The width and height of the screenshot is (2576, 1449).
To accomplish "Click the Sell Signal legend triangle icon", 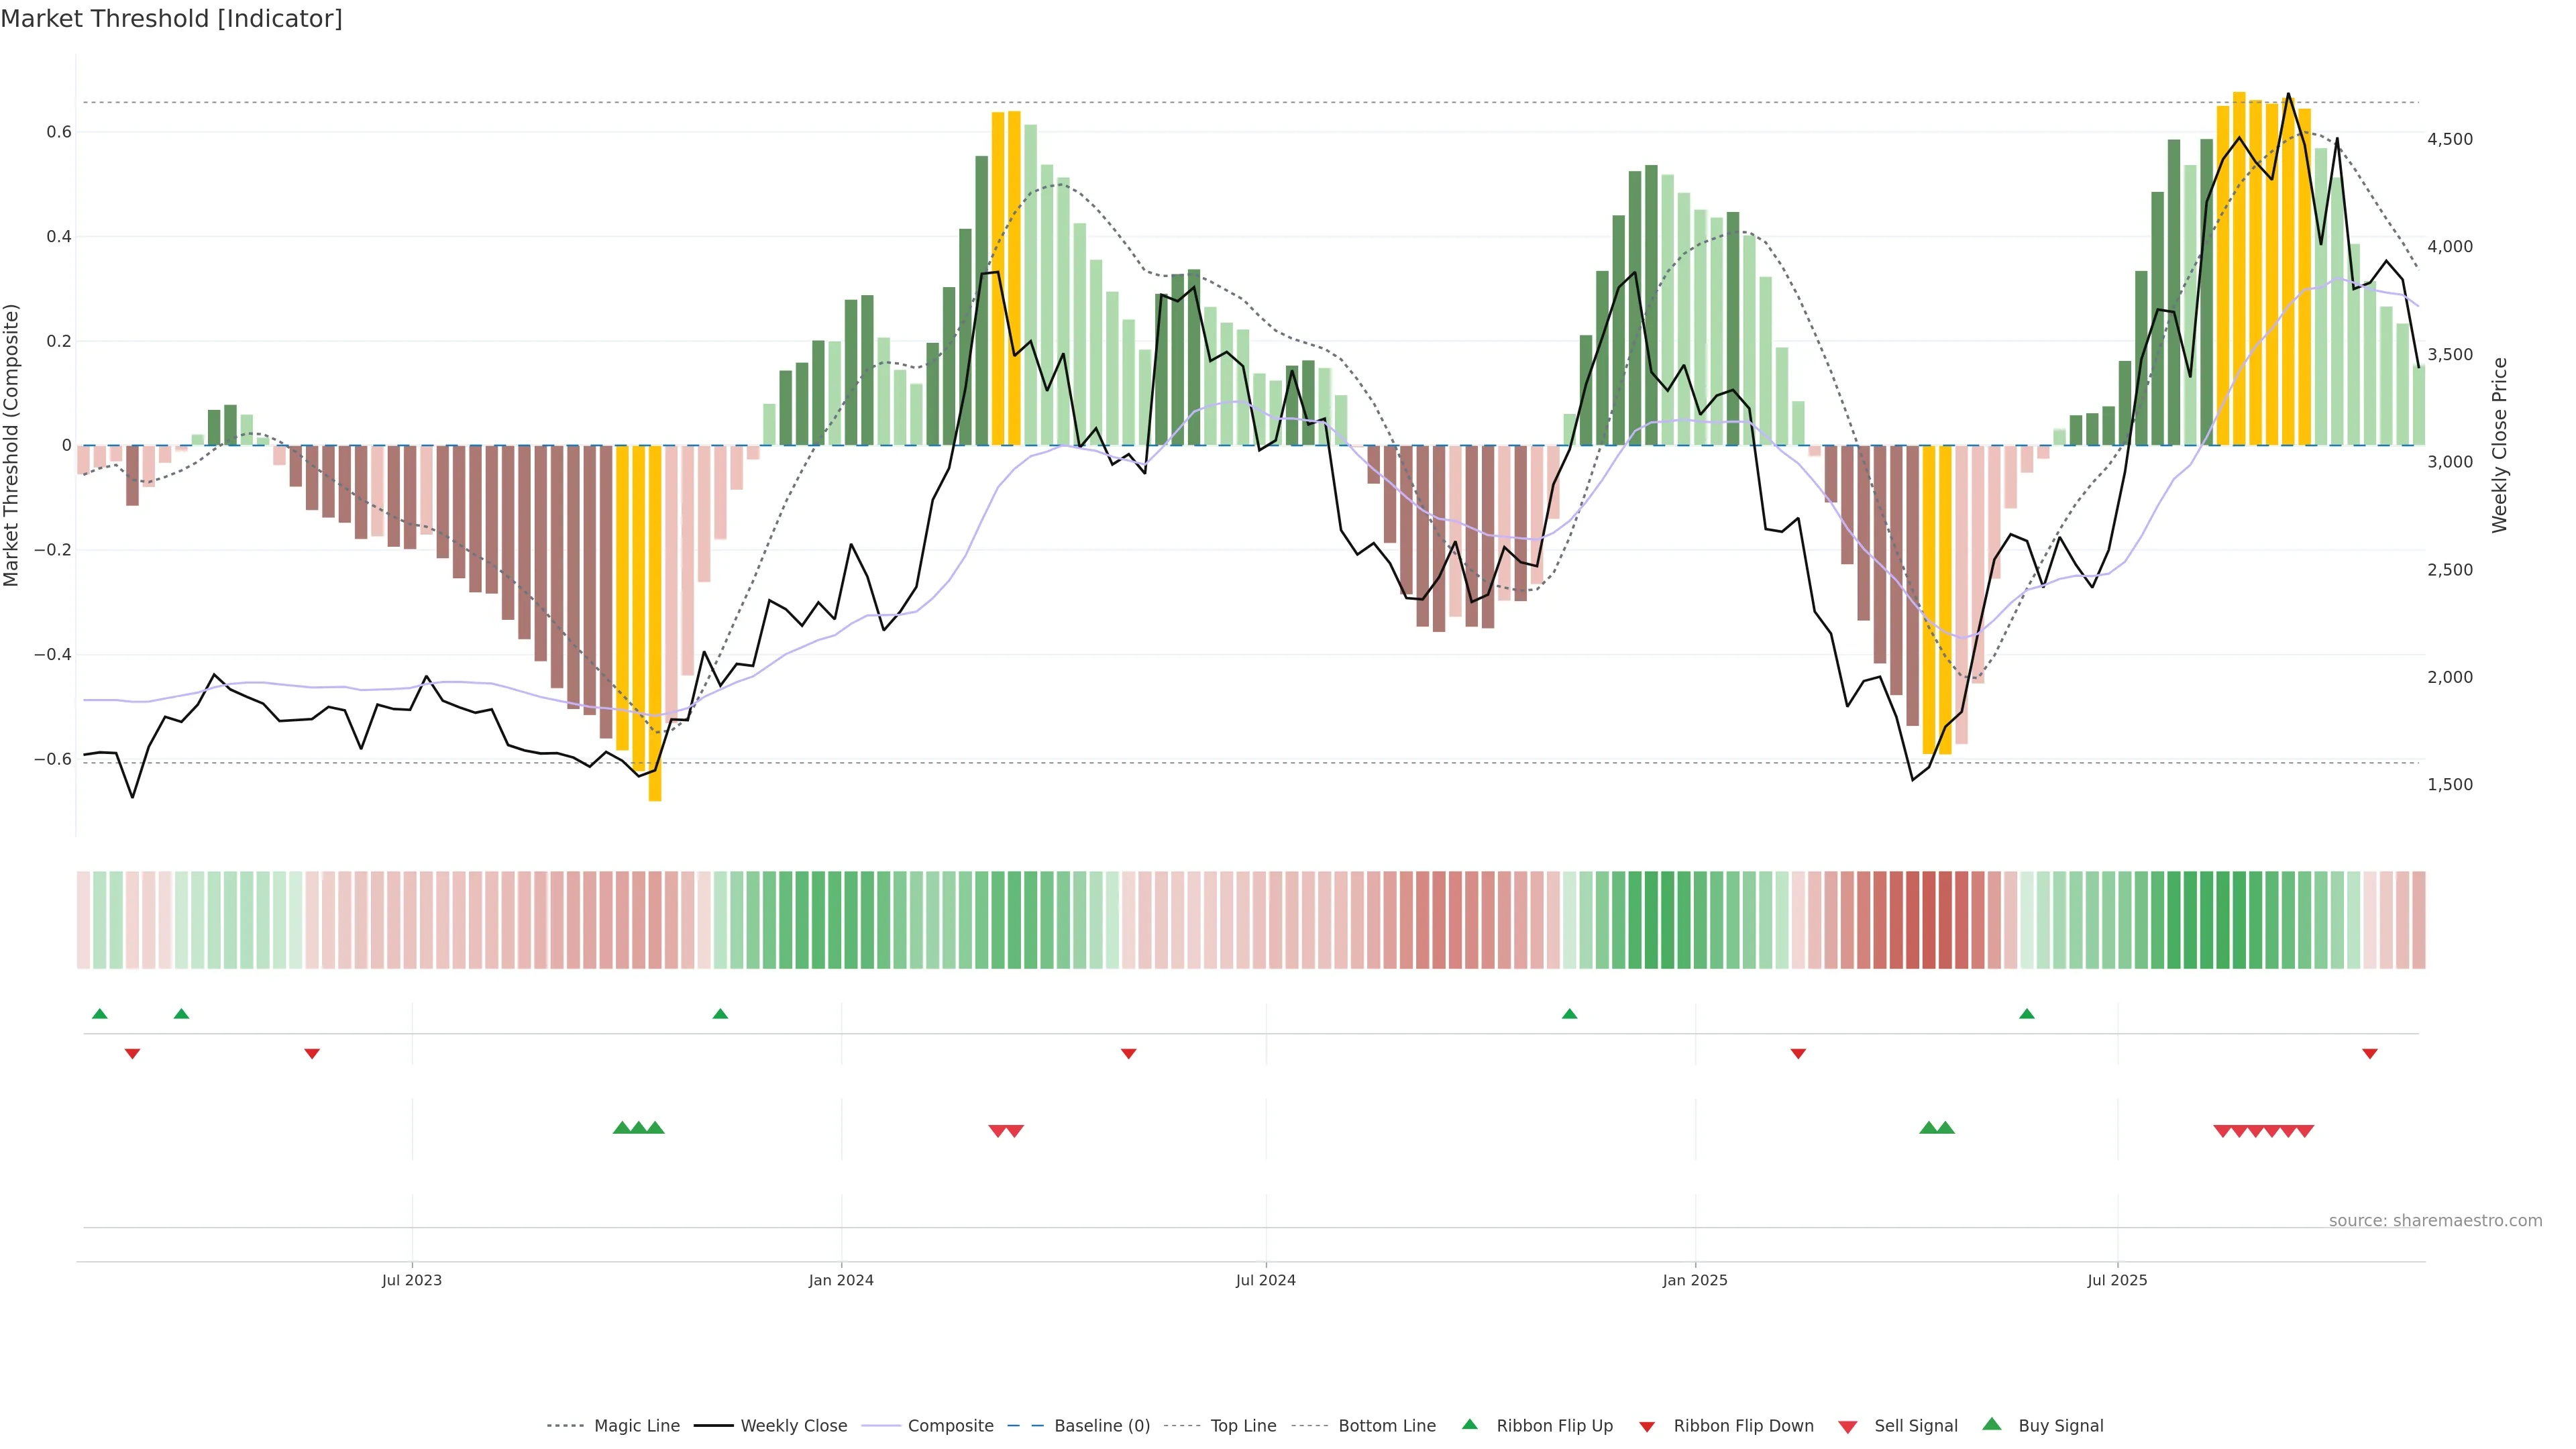I will (x=1848, y=1426).
